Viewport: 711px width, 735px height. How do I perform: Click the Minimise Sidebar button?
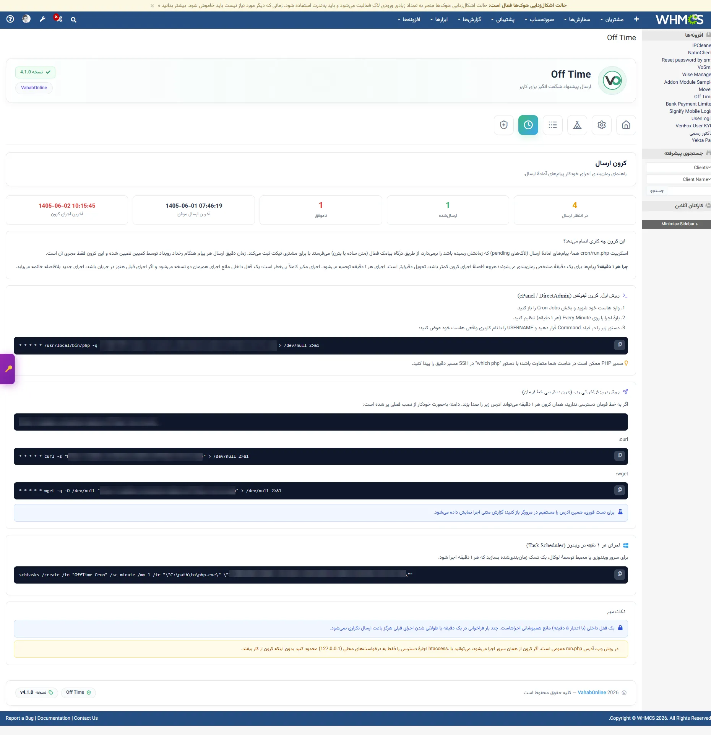679,224
